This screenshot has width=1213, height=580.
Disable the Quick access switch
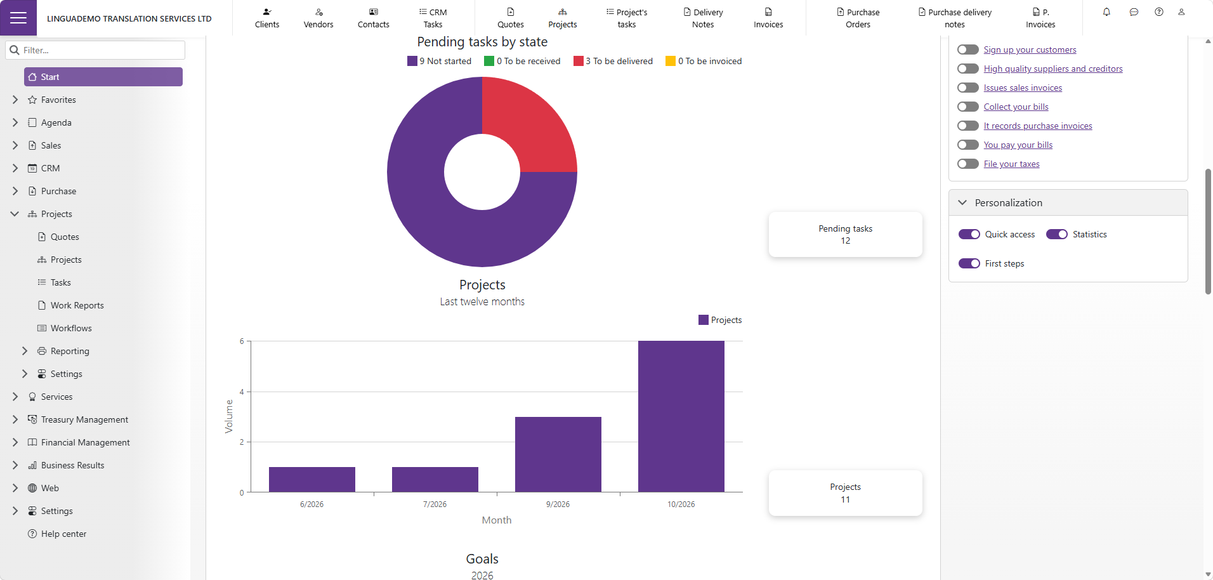click(969, 234)
